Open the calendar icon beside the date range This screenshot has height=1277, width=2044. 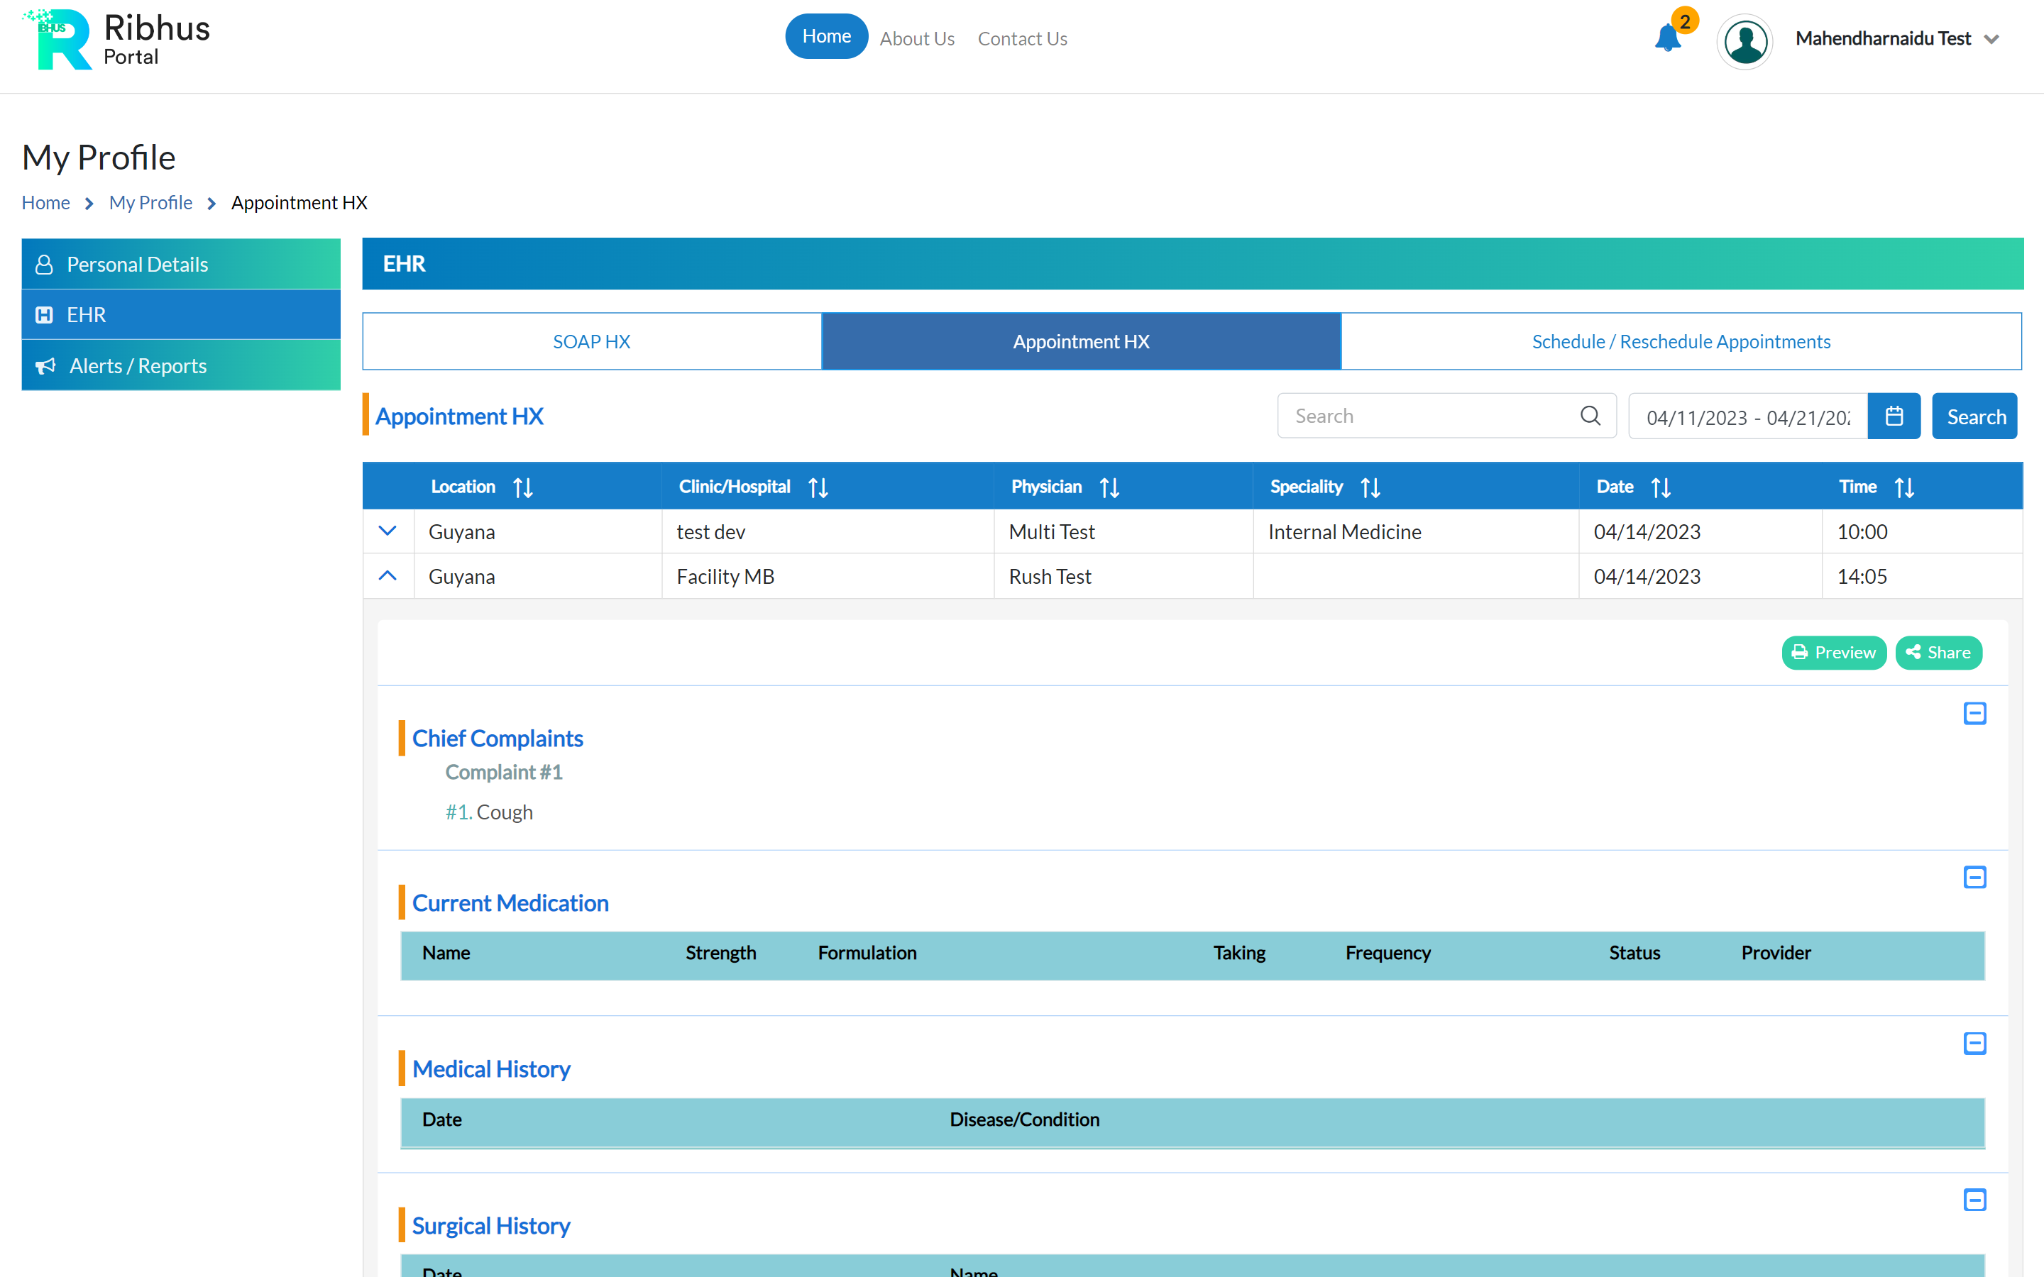click(1894, 416)
